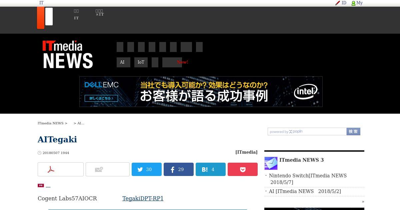Click the red PR badge icon

pyautogui.click(x=41, y=185)
